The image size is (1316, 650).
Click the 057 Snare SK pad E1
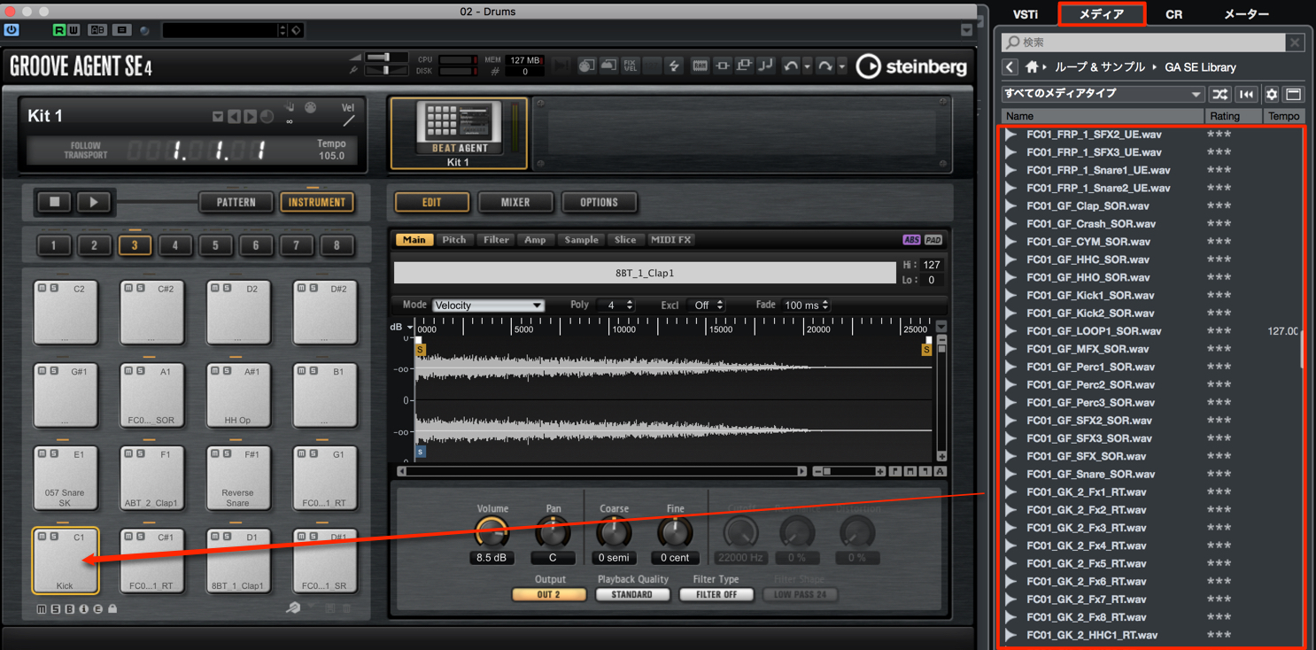[x=66, y=478]
